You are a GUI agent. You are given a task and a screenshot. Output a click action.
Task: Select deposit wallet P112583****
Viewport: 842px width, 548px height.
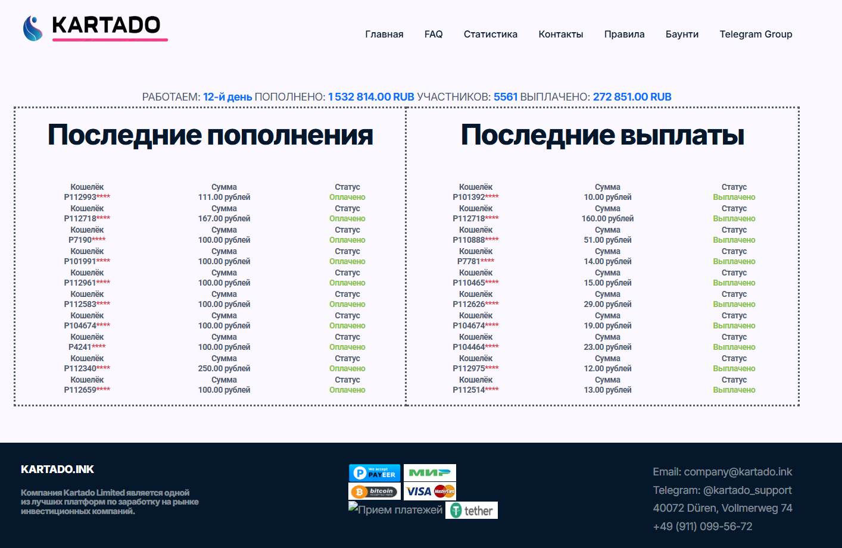87,304
